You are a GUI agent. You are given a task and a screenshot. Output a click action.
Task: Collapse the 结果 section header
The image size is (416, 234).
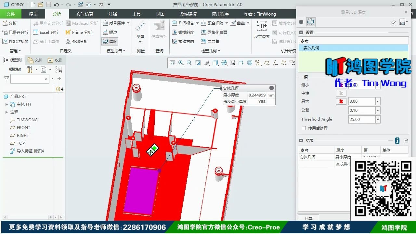301,140
